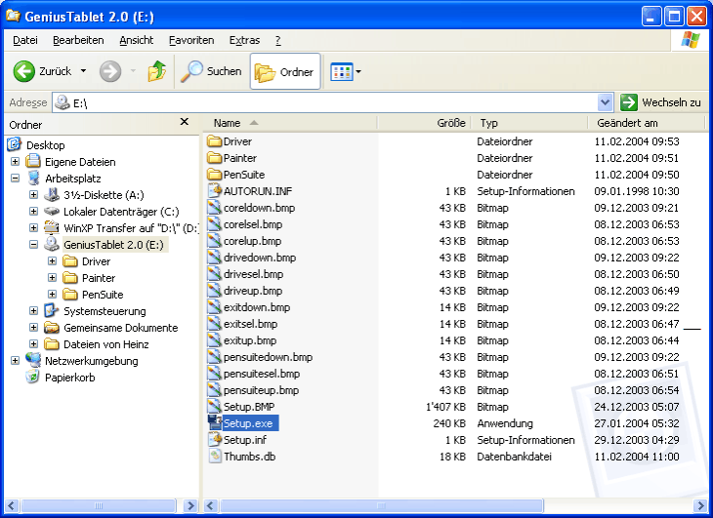Viewport: 713px width, 518px height.
Task: Expand the Netzwerkumgebung tree node
Action: (x=15, y=361)
